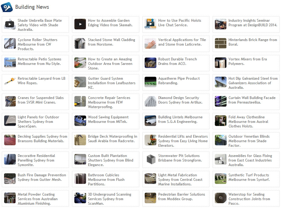The width and height of the screenshot is (281, 208).
Task: Click the Stormwater Pit Solutions cube thumbnail
Action: (x=150, y=159)
